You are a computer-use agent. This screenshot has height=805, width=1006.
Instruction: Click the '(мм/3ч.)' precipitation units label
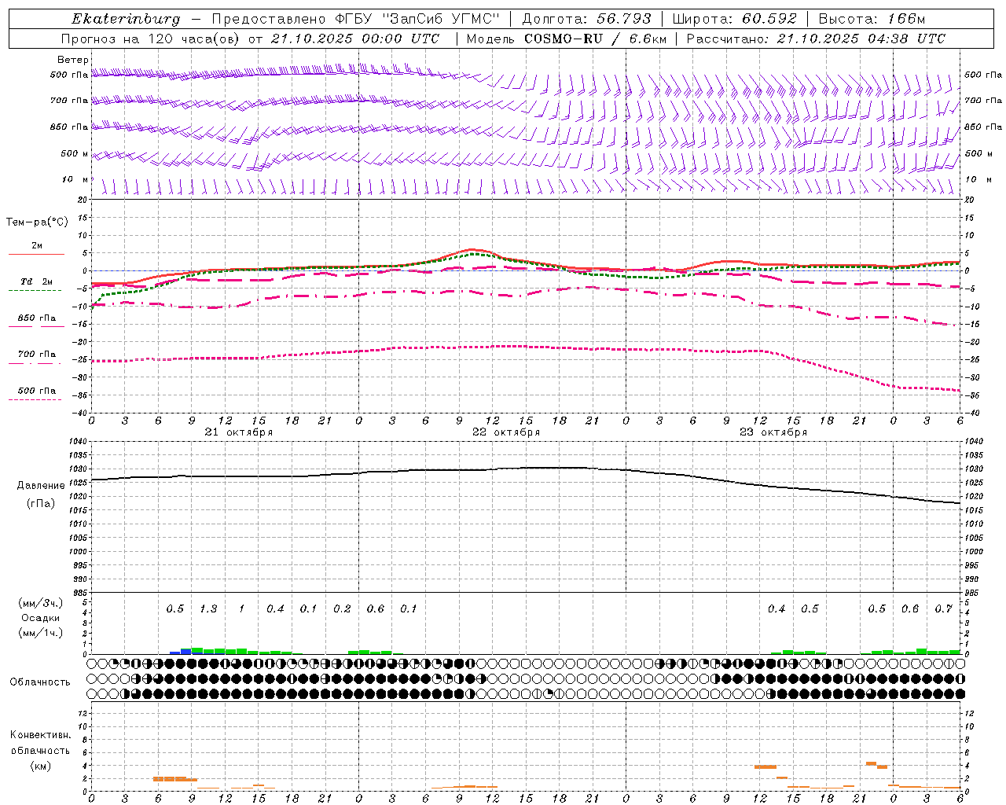(40, 604)
